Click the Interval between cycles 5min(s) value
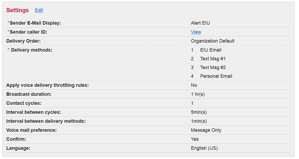 199,112
